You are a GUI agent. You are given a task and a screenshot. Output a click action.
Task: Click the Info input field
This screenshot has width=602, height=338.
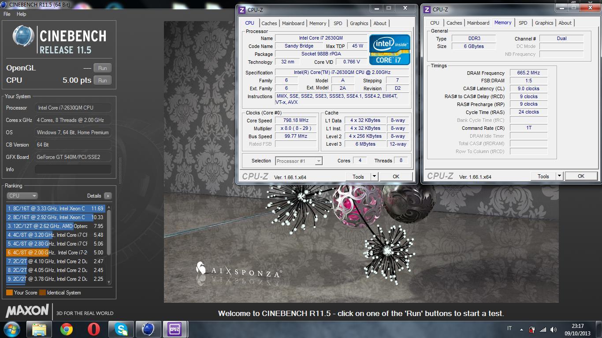coord(73,169)
